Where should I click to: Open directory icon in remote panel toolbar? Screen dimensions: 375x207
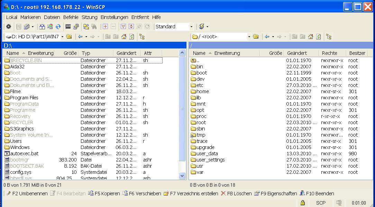pos(256,37)
